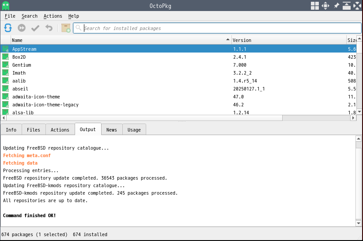Click the move window arrows icon
Viewport: 363px width, 241px height.
pyautogui.click(x=325, y=6)
